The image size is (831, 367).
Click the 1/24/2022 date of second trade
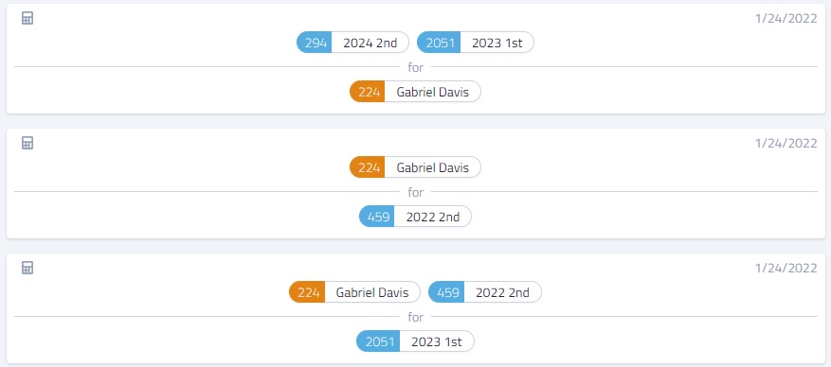pyautogui.click(x=786, y=144)
